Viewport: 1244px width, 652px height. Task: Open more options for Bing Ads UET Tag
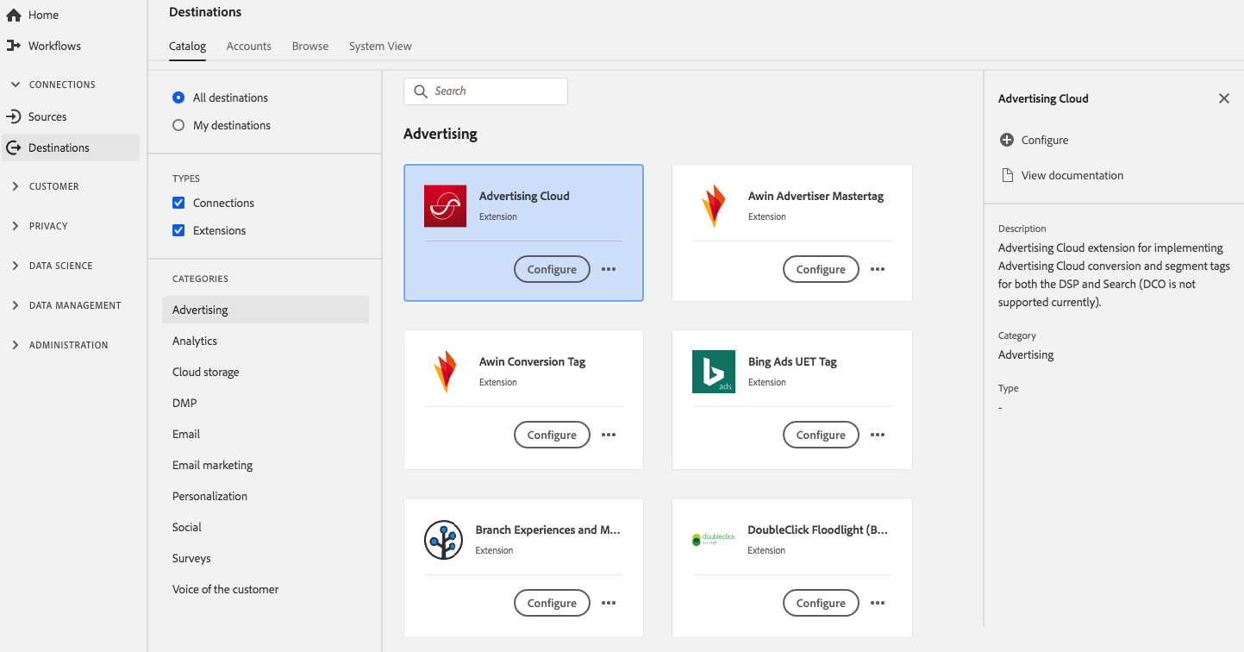pos(878,435)
